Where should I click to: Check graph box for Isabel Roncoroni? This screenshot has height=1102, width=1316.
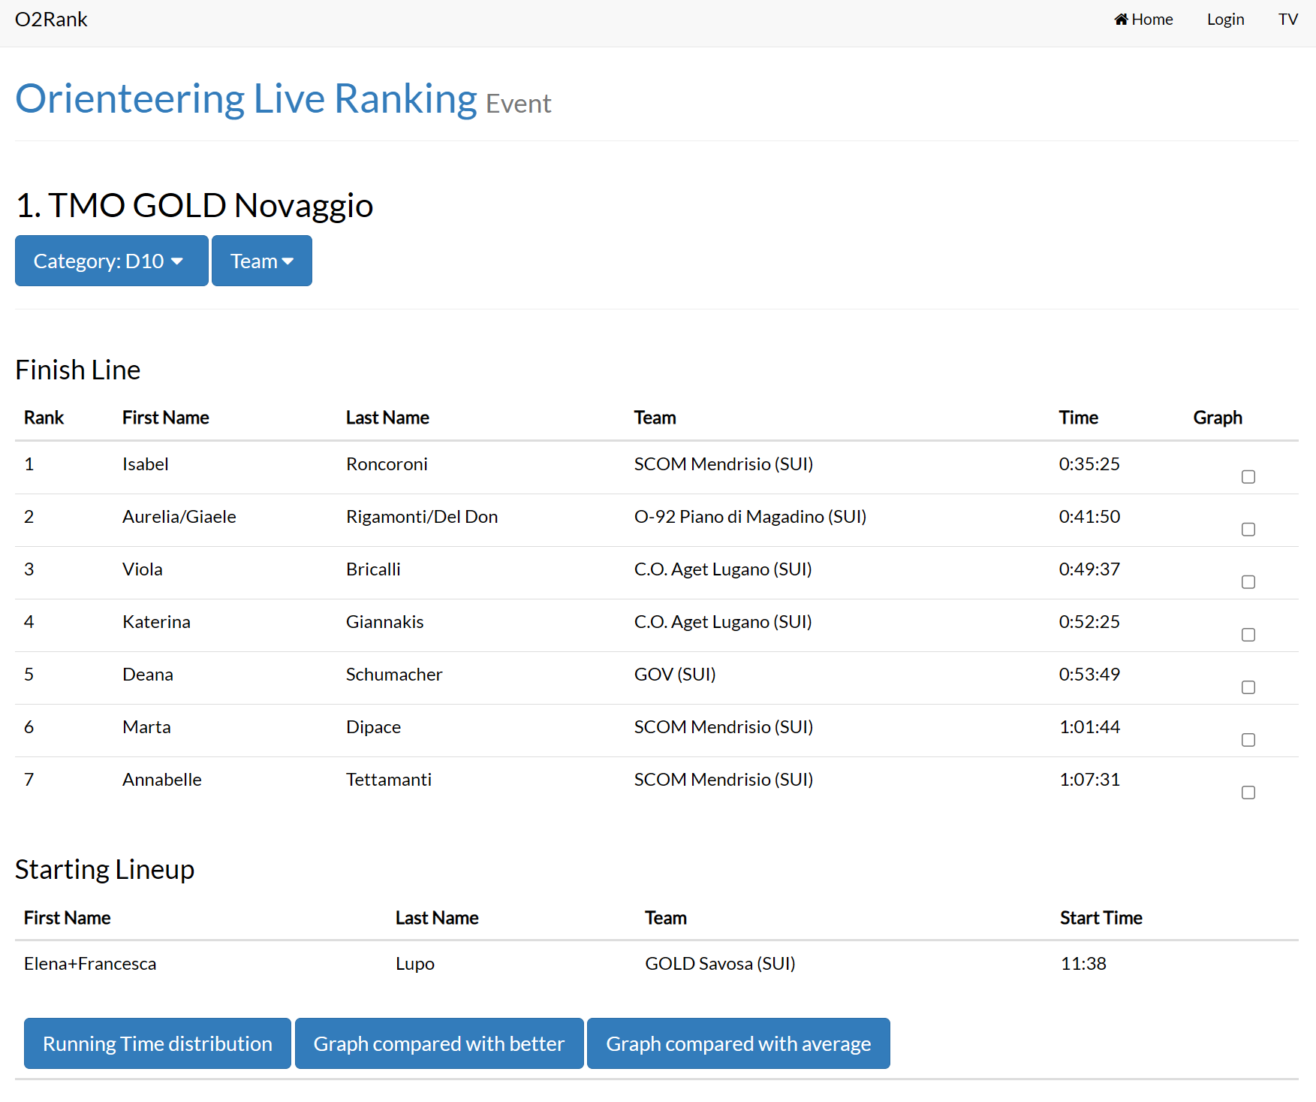1248,477
